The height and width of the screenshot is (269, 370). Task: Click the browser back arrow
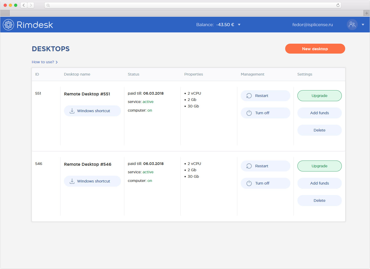click(24, 5)
